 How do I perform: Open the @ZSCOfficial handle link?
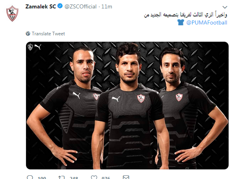[x=80, y=7]
